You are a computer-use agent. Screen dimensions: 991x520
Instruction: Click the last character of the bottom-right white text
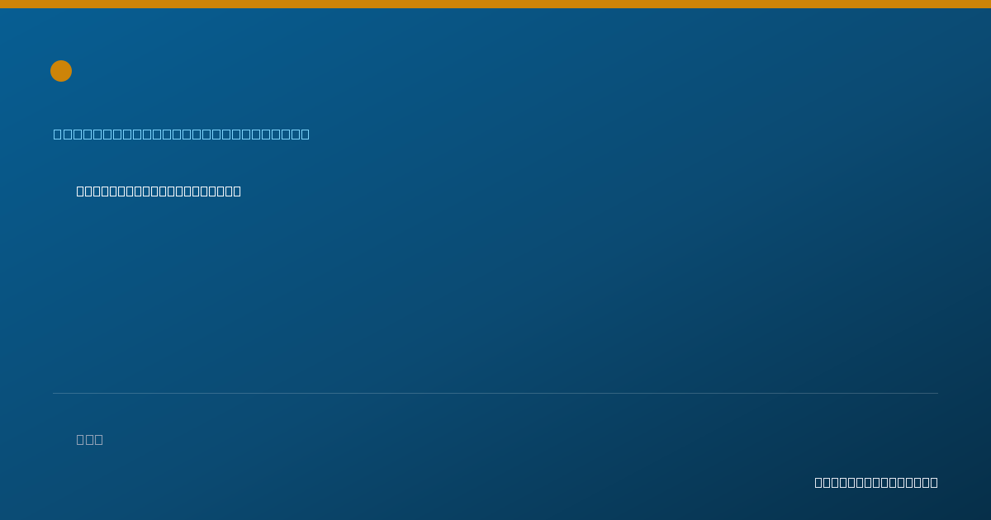click(934, 482)
